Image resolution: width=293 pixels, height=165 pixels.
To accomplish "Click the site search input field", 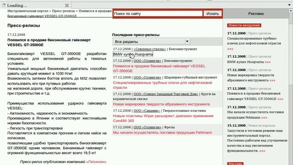I will (x=158, y=13).
